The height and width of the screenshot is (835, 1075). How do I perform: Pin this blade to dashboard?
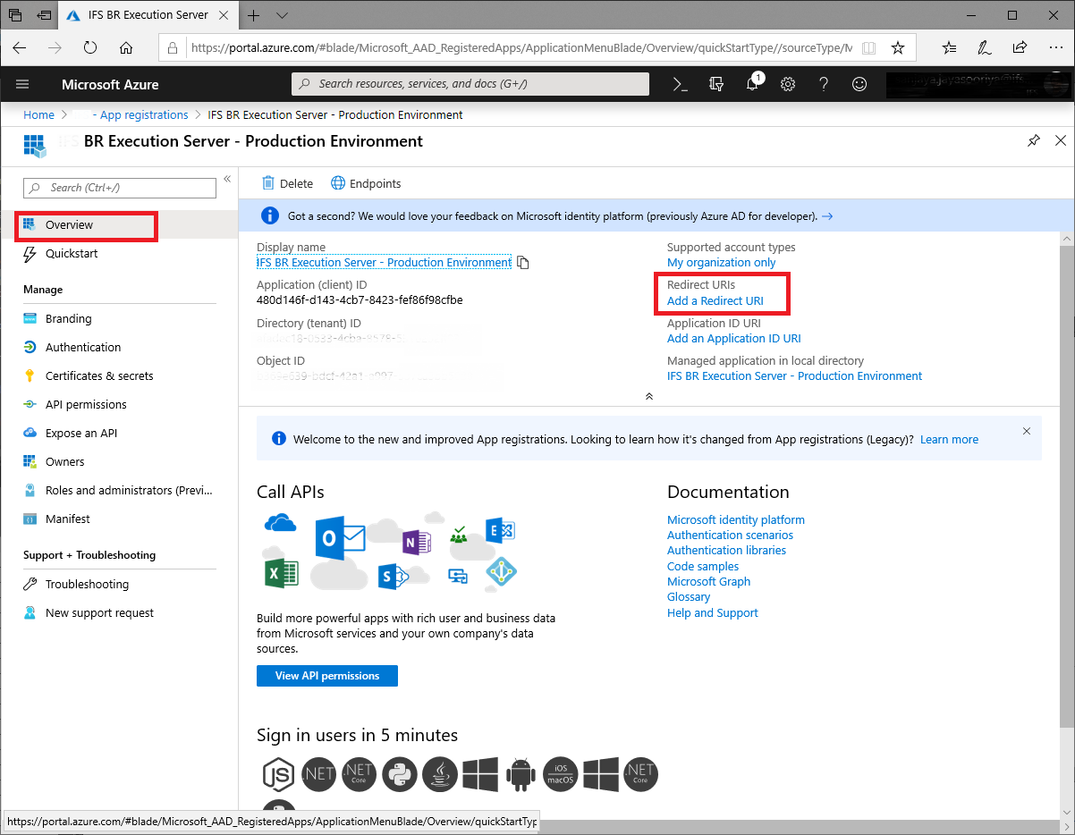pyautogui.click(x=1034, y=140)
